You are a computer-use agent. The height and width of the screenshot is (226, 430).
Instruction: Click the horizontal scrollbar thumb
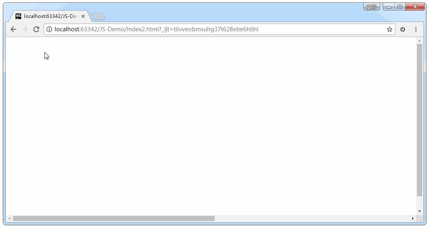click(113, 219)
